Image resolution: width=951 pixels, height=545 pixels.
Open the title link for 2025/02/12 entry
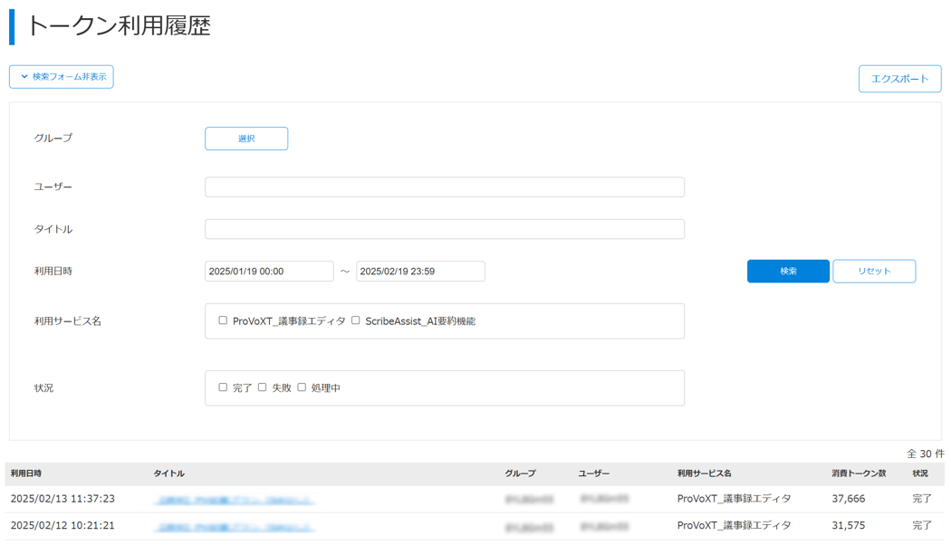[x=234, y=526]
